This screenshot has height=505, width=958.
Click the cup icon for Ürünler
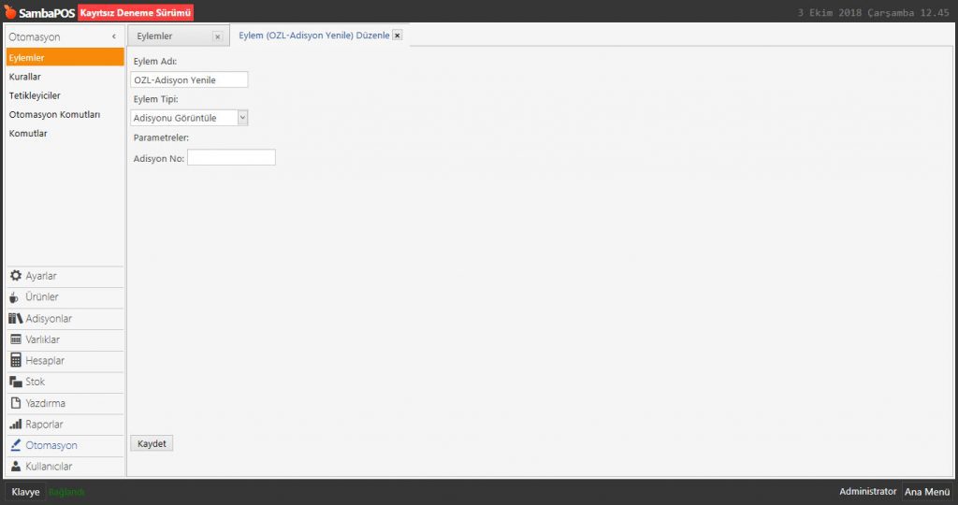(x=16, y=297)
